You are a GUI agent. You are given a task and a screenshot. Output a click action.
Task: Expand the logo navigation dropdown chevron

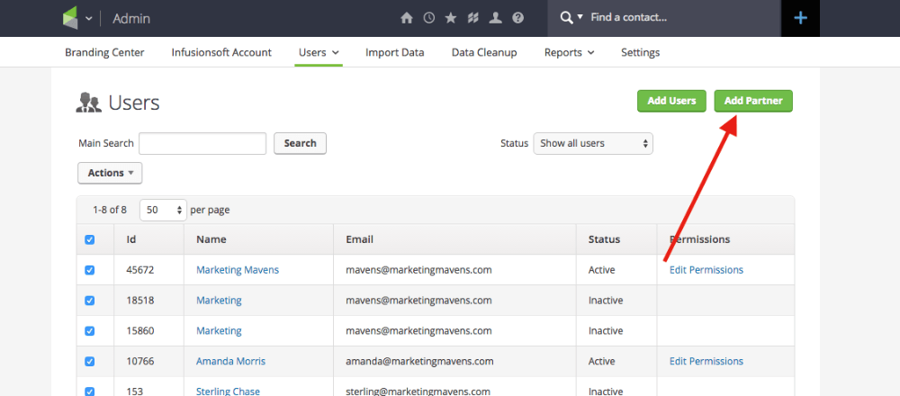(x=88, y=18)
